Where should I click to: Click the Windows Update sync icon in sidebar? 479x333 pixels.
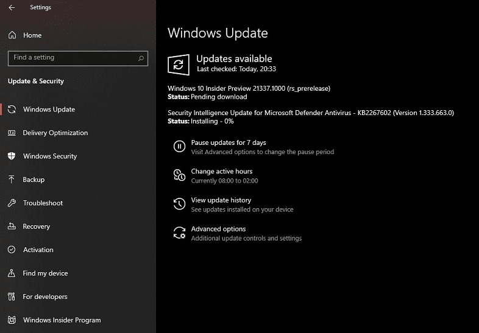coord(12,109)
